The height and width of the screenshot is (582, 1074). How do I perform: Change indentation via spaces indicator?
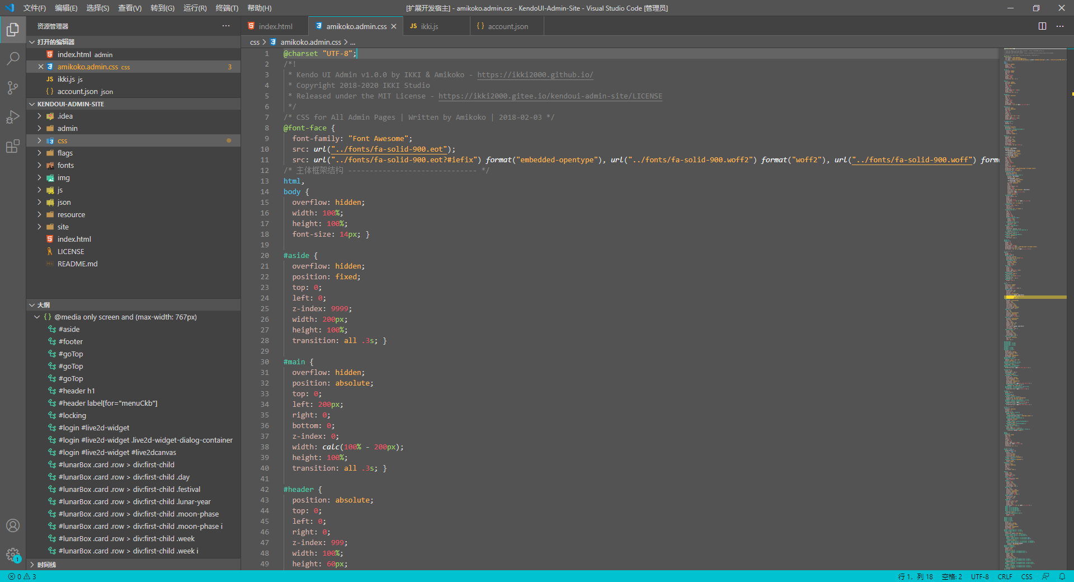(952, 576)
